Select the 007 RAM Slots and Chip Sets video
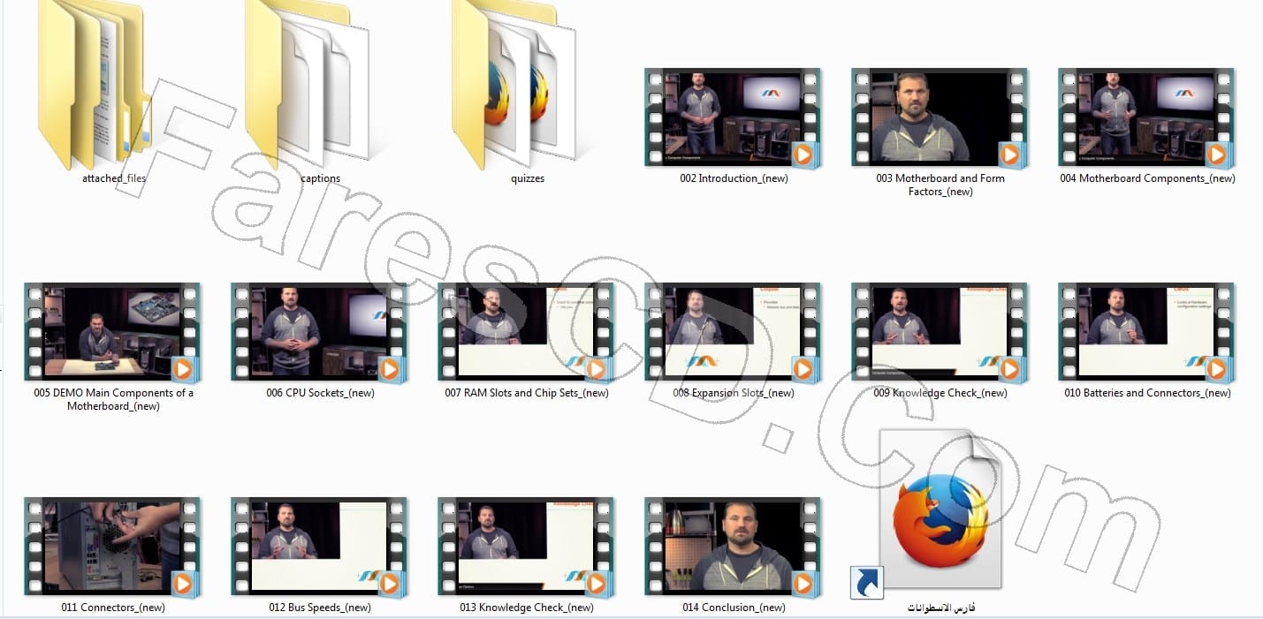1263x619 pixels. (527, 333)
